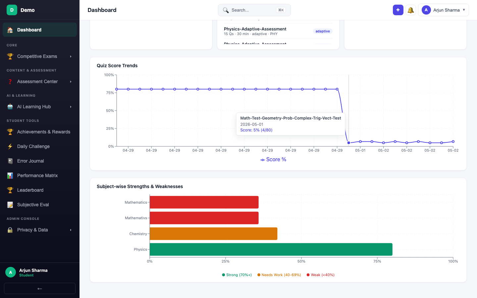This screenshot has height=298, width=477.
Task: Expand the AI Learning Hub submenu arrow
Action: click(71, 107)
